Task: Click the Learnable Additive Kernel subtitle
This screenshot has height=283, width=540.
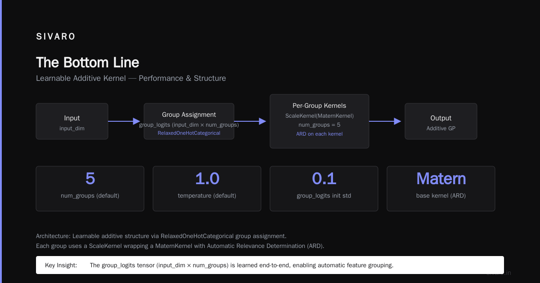Action: (131, 78)
